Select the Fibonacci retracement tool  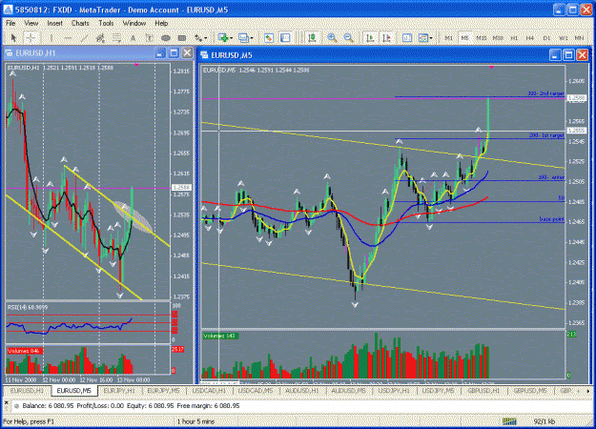116,38
